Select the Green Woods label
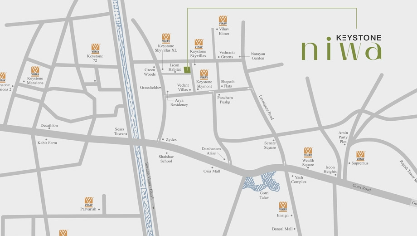Viewport: 417px width, 236px height. coord(150,72)
